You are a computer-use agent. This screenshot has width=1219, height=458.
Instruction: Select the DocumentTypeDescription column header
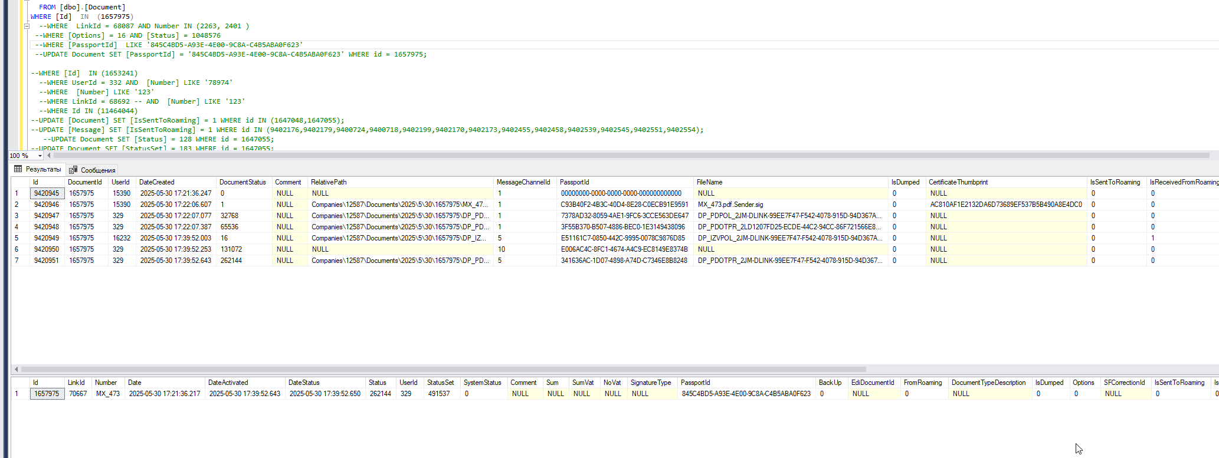pos(988,383)
